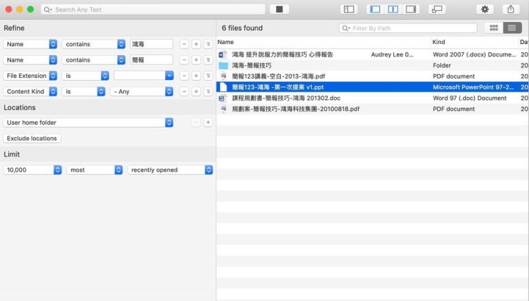Open the 'most' limit dropdown
Image resolution: width=529 pixels, height=301 pixels.
click(x=94, y=169)
